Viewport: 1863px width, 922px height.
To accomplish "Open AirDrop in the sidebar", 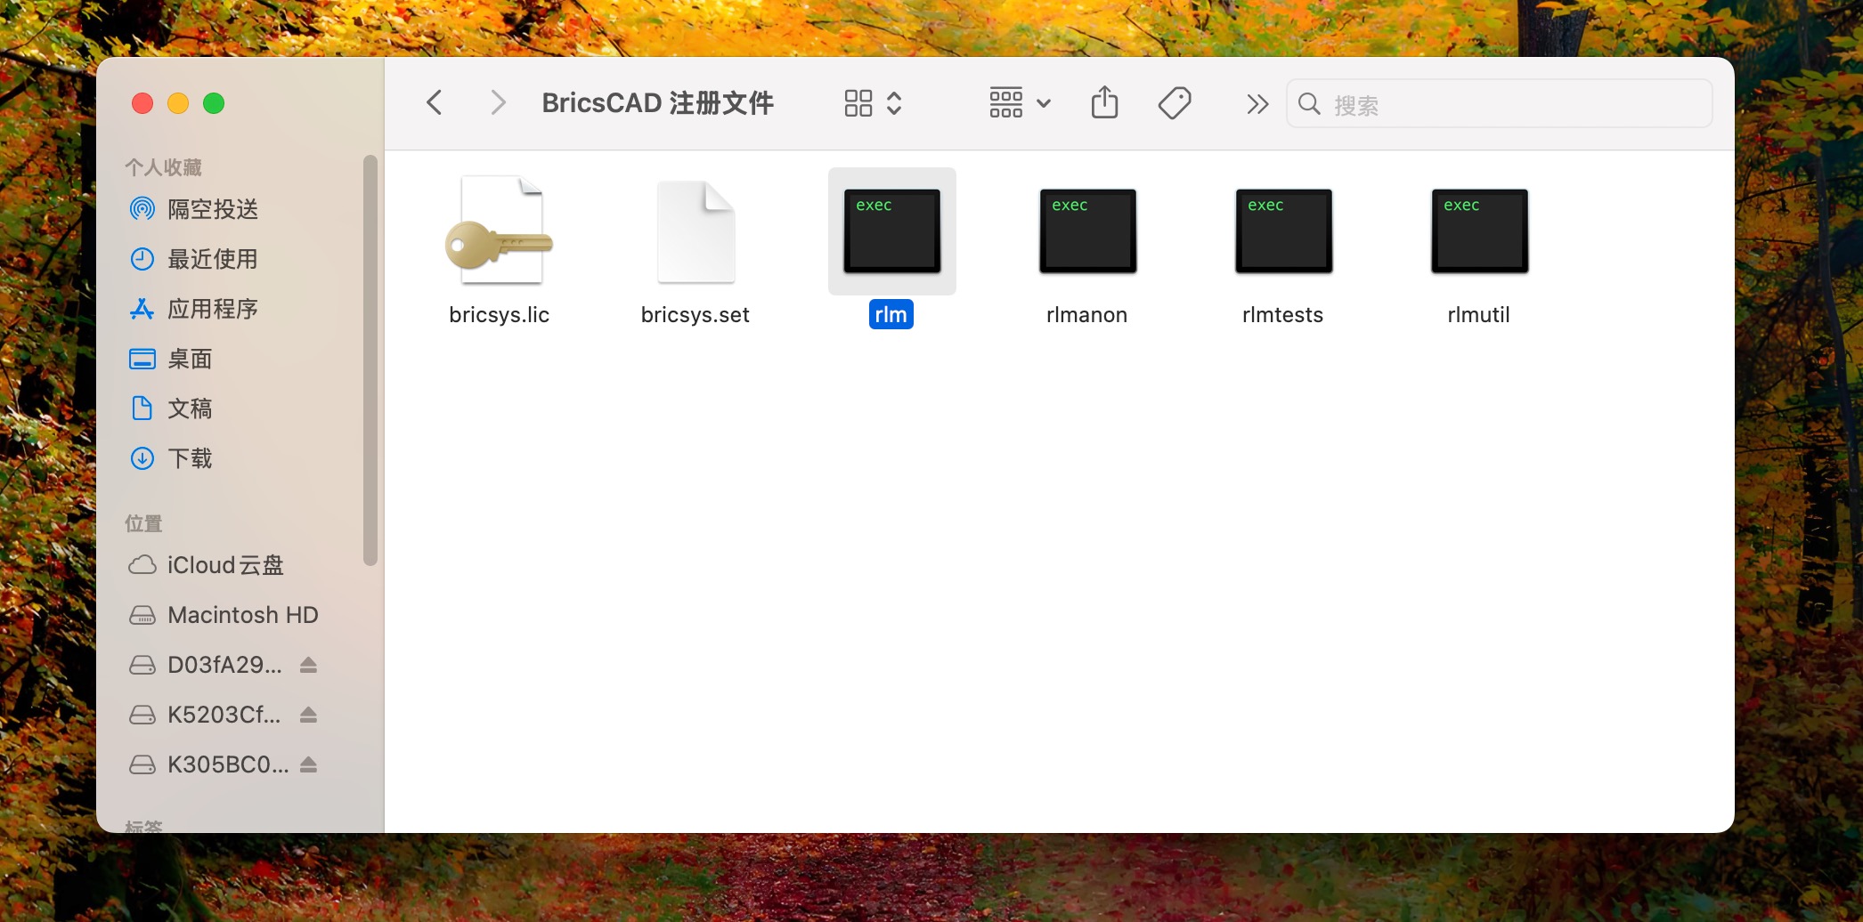I will pos(212,209).
